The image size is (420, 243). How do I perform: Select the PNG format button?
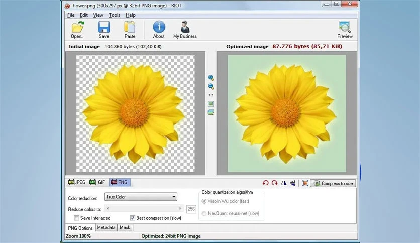120,182
